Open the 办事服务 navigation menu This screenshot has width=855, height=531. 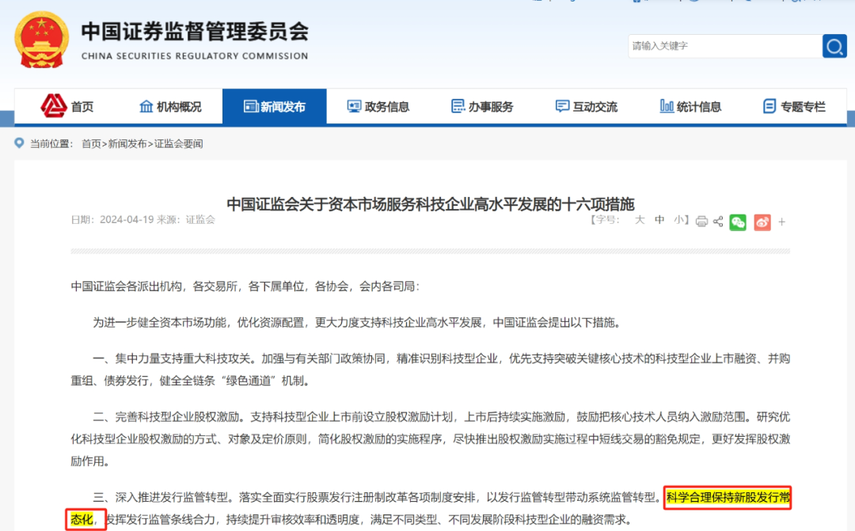click(484, 105)
